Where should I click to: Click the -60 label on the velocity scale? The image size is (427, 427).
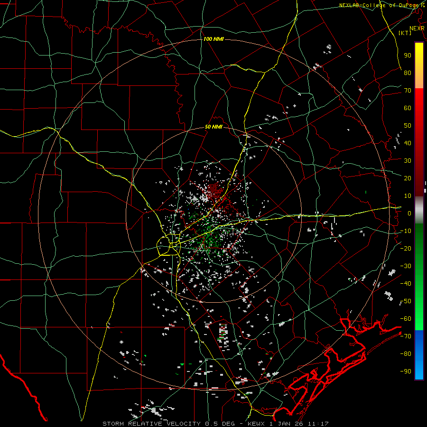406,319
